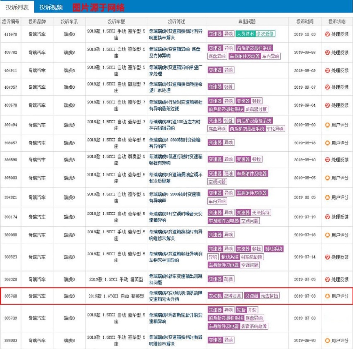Image resolution: width=353 pixels, height=349 pixels.
Task: Open the complaint description for ID 411670
Action: click(x=176, y=34)
